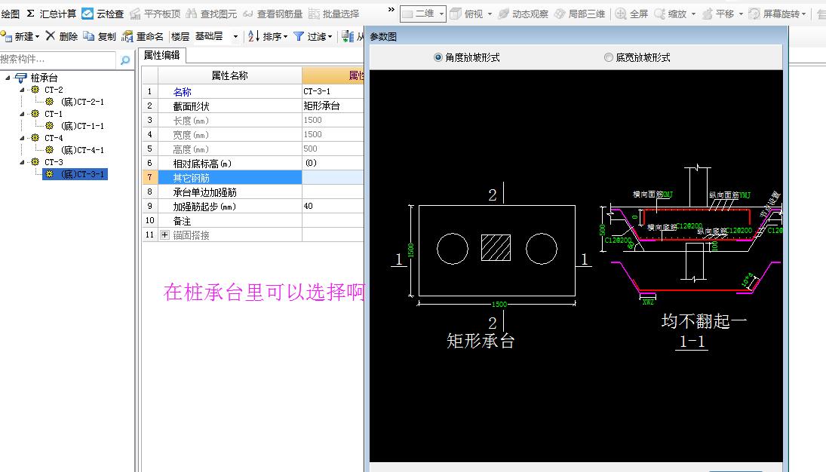Select (底)CT-3-1 tree item
826x472 pixels.
pos(75,174)
